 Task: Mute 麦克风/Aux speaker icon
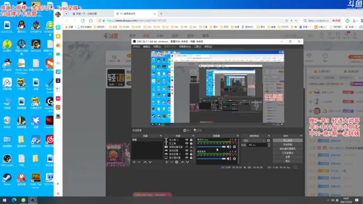pos(229,146)
